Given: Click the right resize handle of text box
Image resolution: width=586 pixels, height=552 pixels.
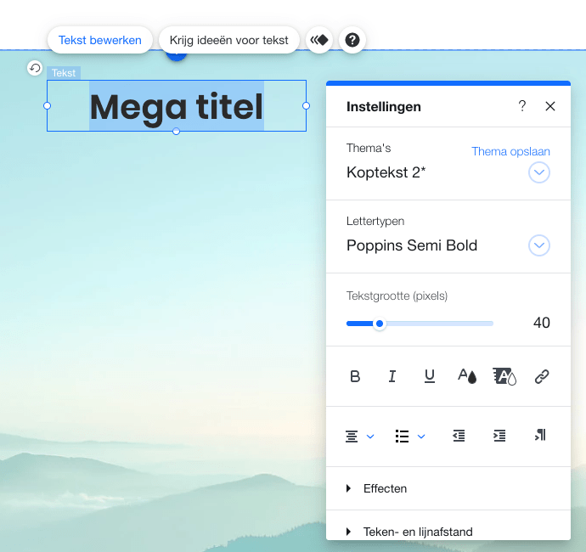Looking at the screenshot, I should 306,106.
